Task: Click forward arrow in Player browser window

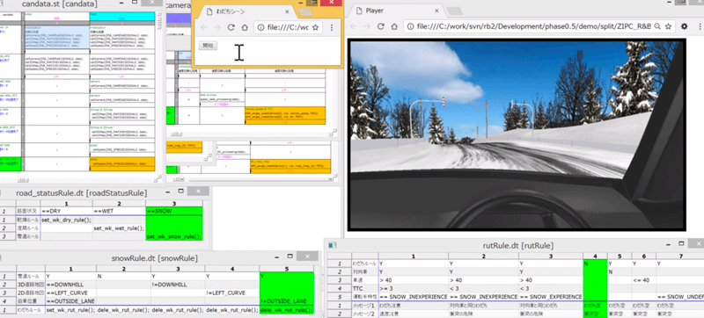Action: [x=367, y=26]
